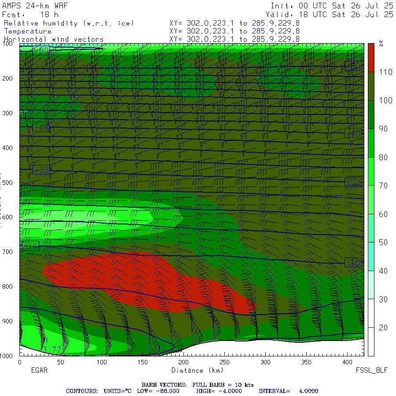Click the color bar segment between 80 and 90

point(371,143)
